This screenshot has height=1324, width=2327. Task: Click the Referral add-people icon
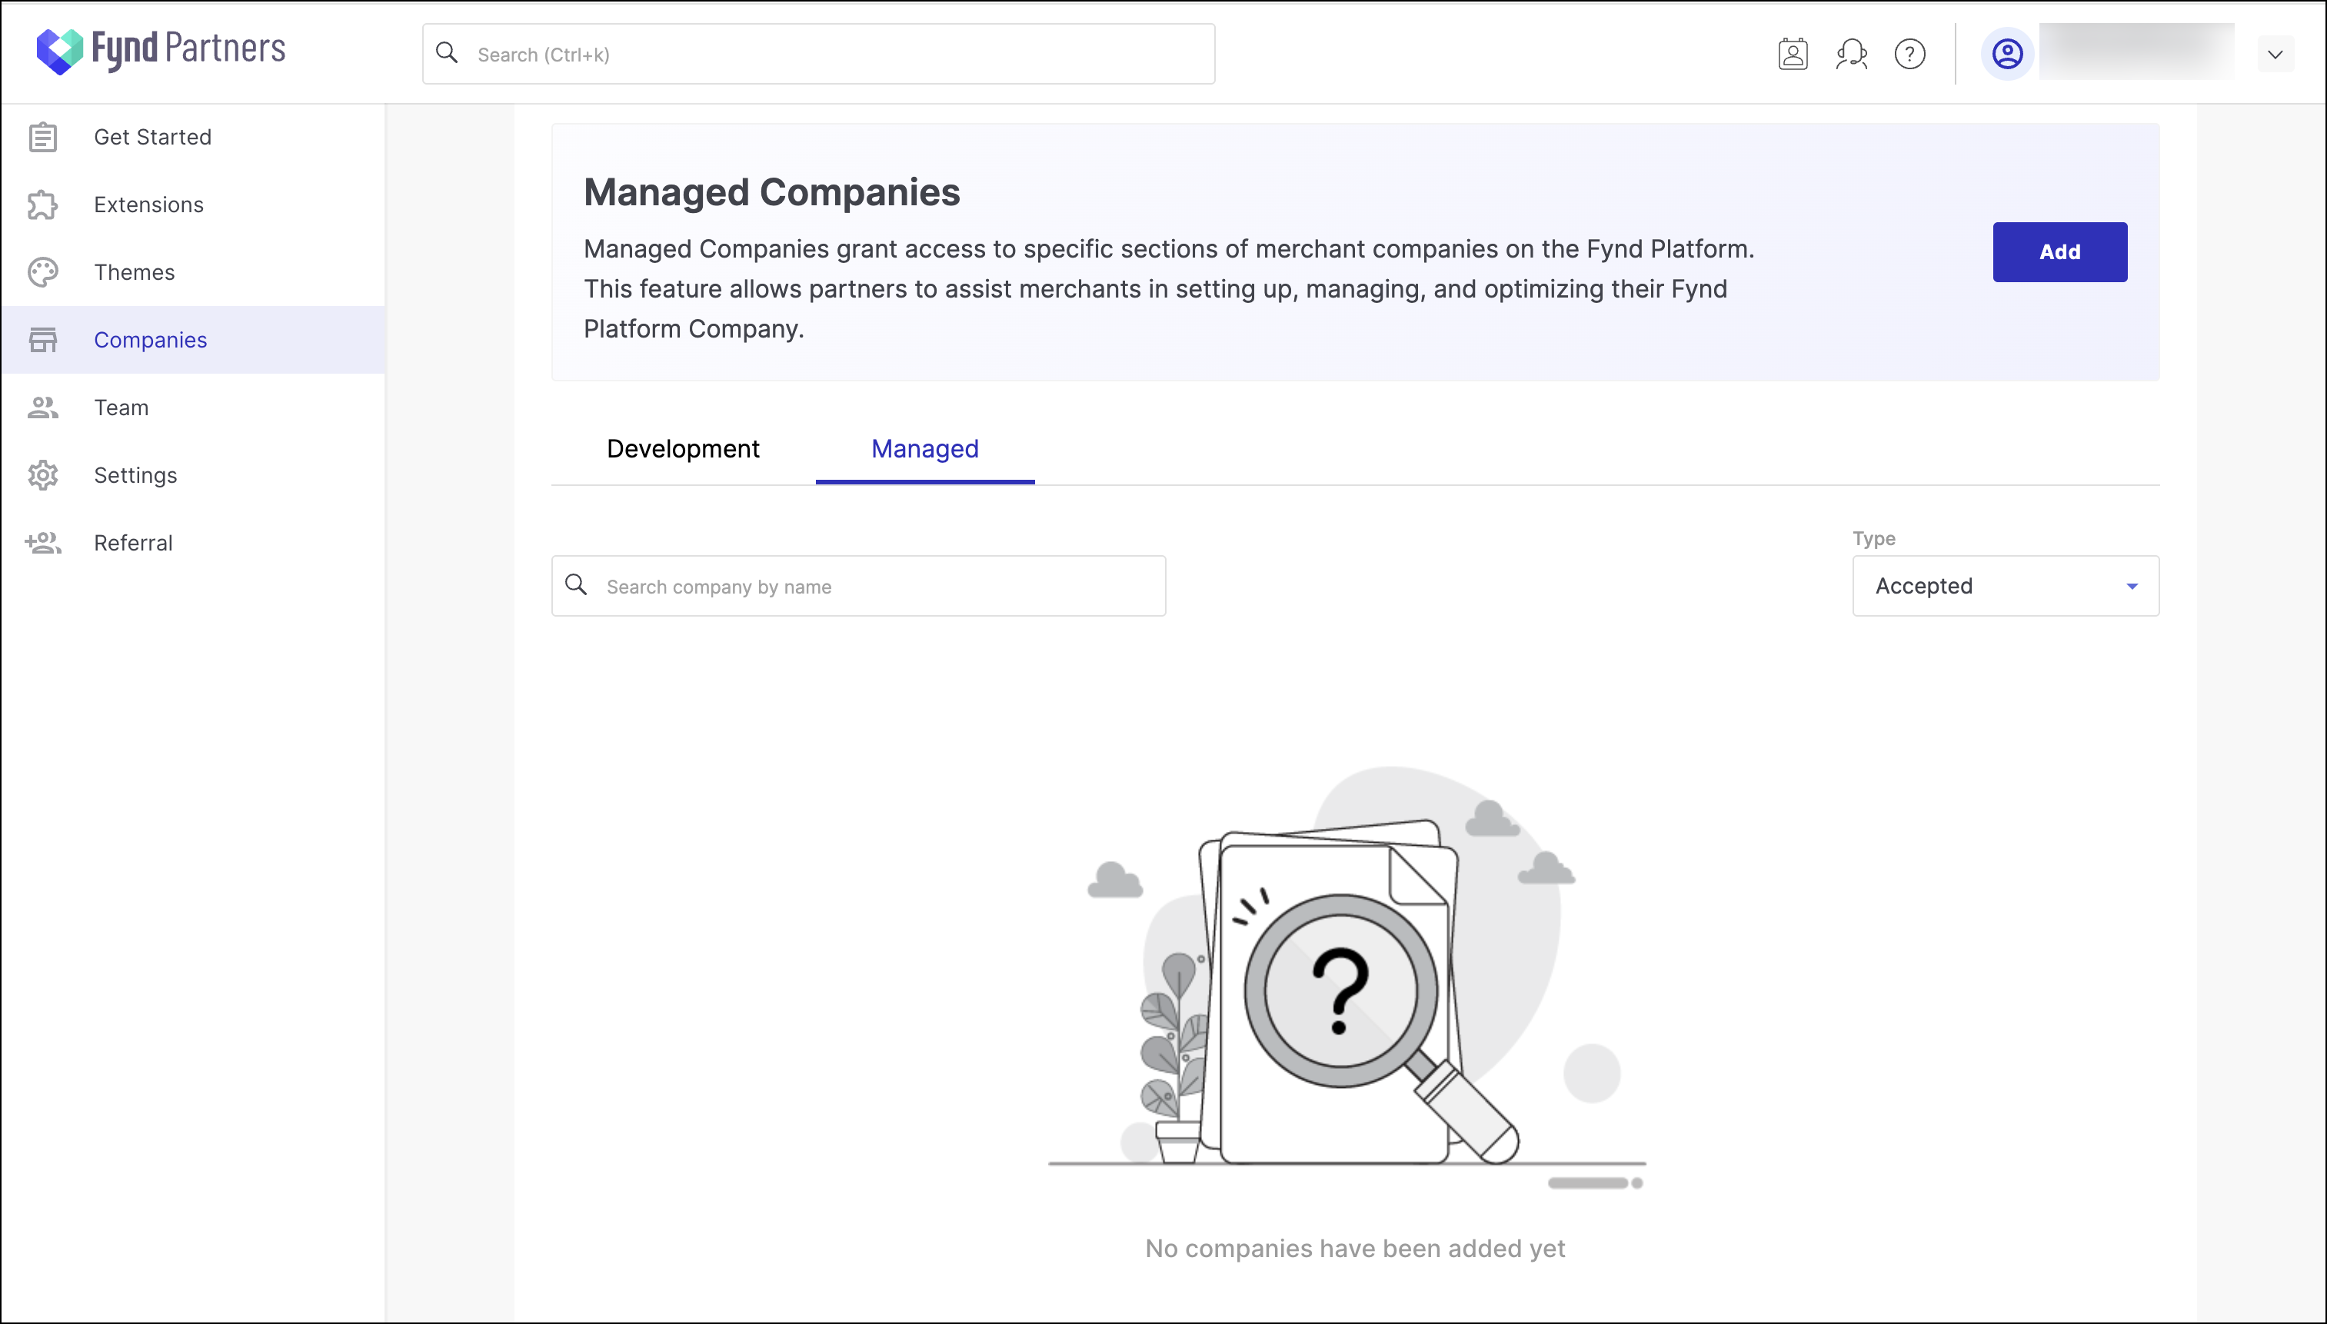click(x=43, y=543)
